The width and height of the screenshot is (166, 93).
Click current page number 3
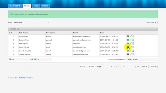pos(112,67)
